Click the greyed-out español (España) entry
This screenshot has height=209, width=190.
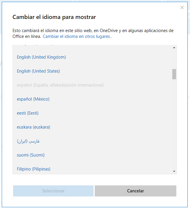pyautogui.click(x=60, y=85)
